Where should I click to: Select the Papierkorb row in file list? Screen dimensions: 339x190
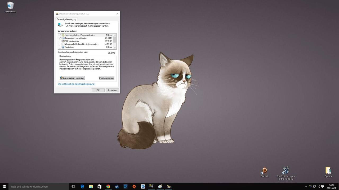coord(86,47)
